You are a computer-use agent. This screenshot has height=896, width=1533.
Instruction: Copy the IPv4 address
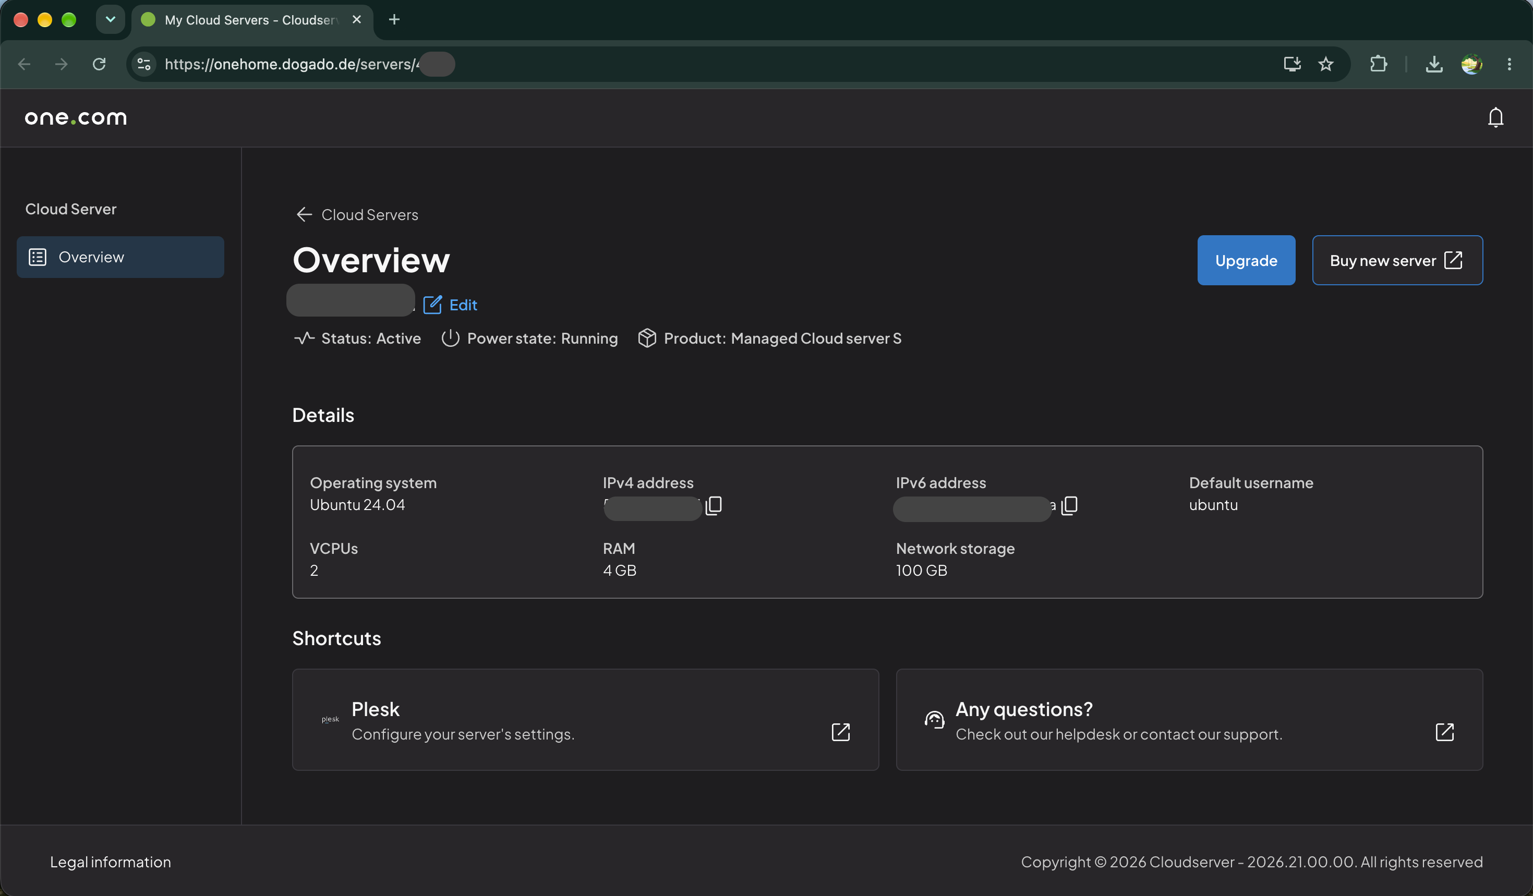(714, 505)
